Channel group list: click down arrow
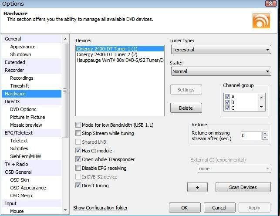The height and width of the screenshot is (216, 280). (261, 107)
